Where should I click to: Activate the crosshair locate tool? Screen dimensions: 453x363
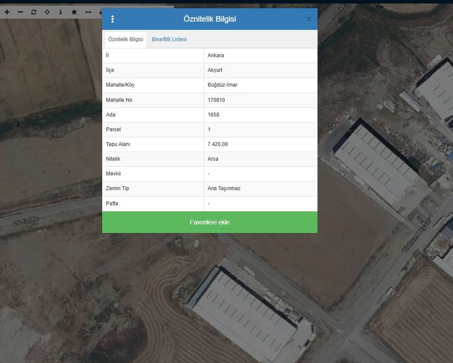pos(47,12)
